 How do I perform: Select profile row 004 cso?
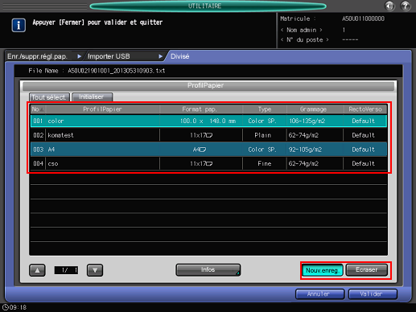208,163
